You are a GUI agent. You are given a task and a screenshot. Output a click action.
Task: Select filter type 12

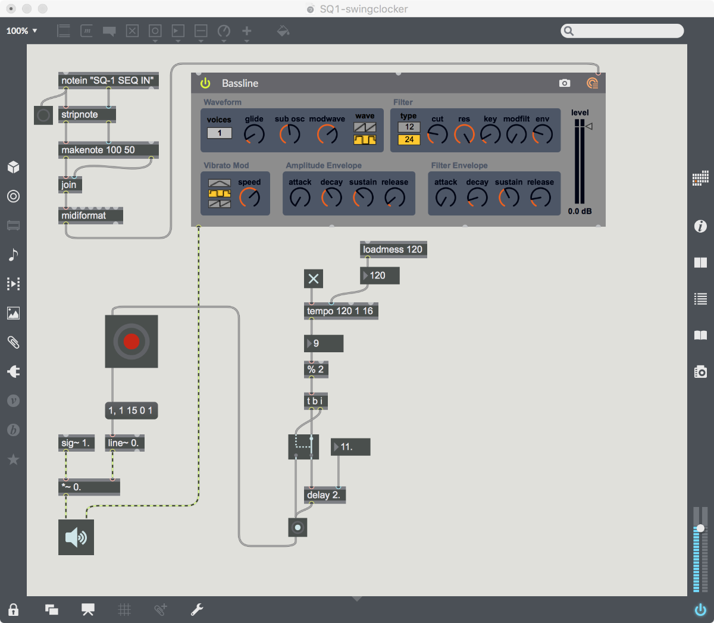pyautogui.click(x=409, y=127)
